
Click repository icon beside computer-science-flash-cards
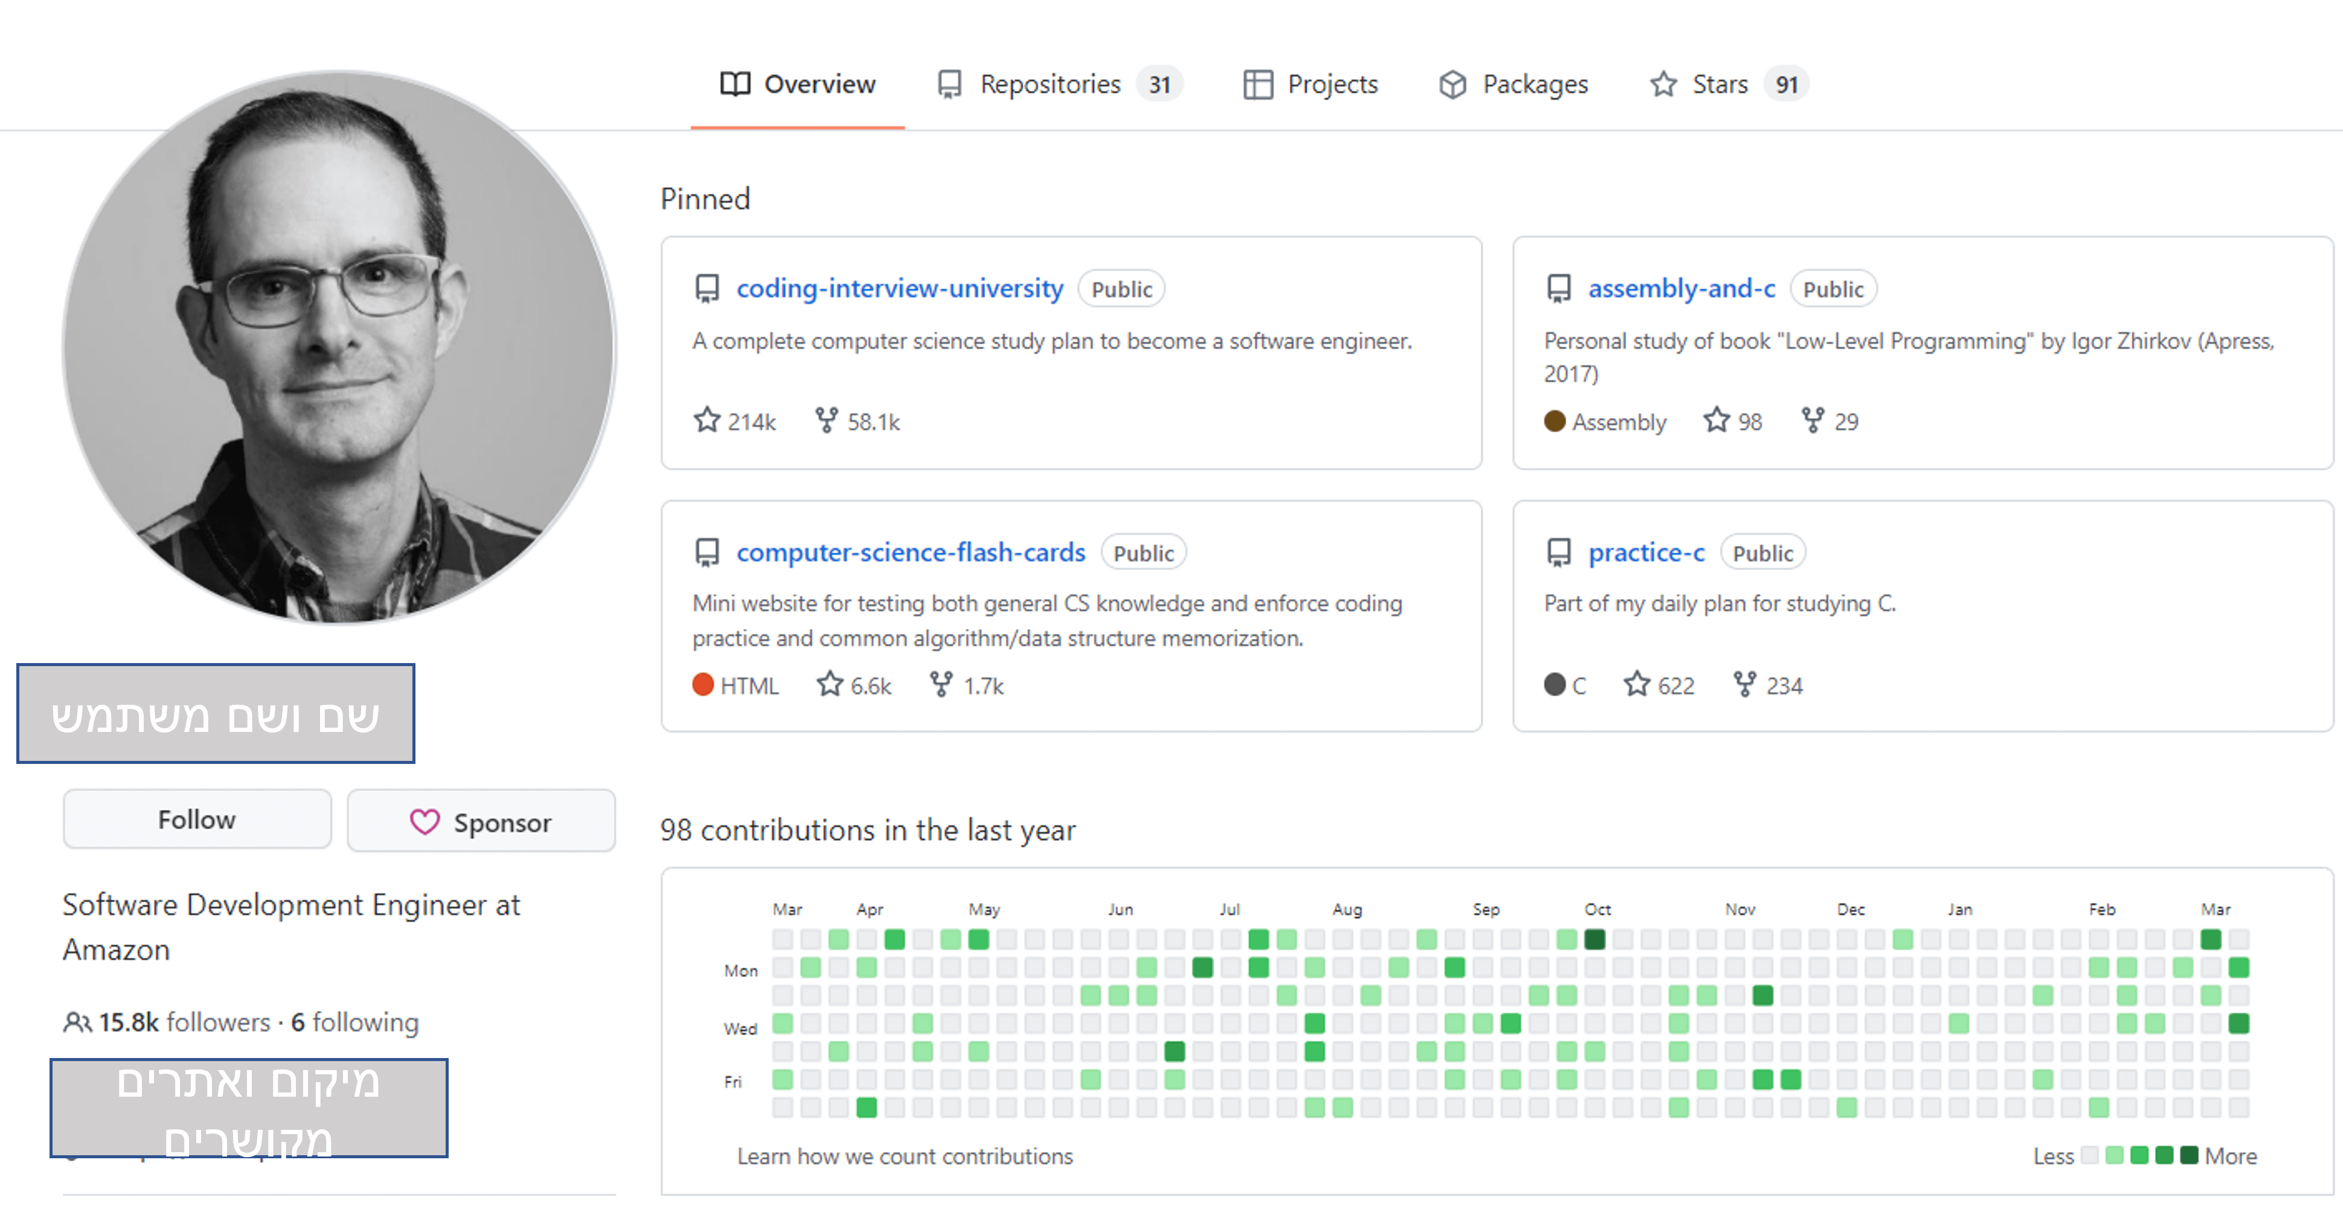pyautogui.click(x=707, y=552)
